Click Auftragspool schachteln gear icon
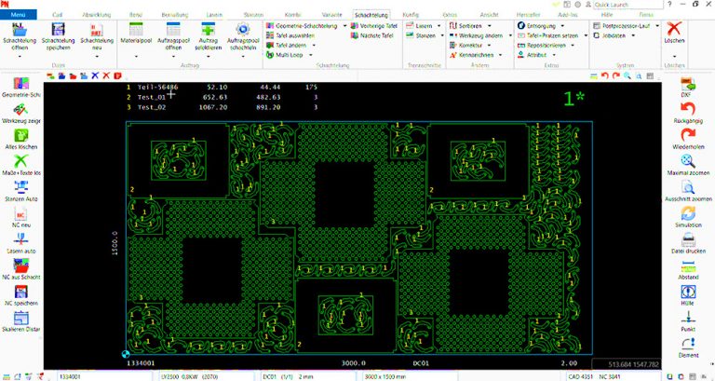 [x=243, y=36]
